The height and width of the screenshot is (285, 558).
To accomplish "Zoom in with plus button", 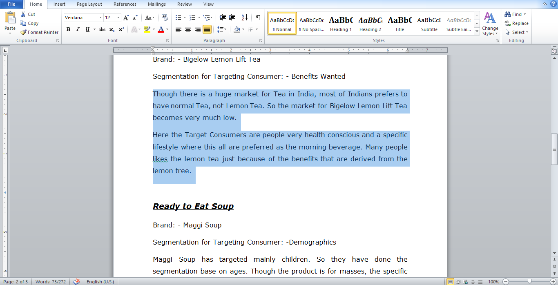I will (553, 281).
